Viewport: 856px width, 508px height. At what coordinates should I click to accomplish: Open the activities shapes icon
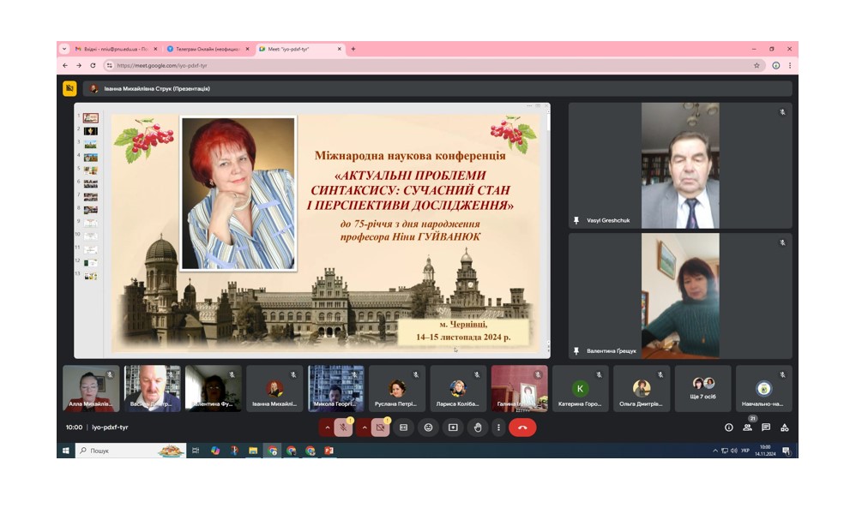coord(785,427)
